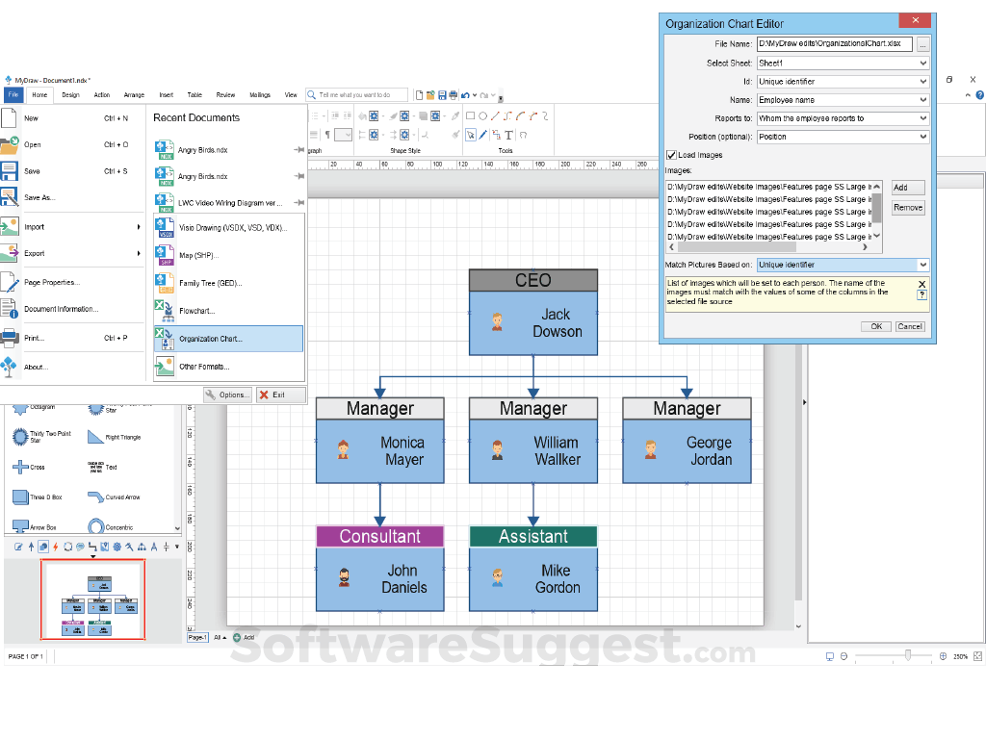Click the Open folder icon in quick toolbar
Screen dimensions: 986x739
430,95
